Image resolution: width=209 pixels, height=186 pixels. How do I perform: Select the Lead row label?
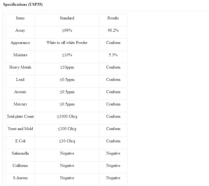[20, 80]
